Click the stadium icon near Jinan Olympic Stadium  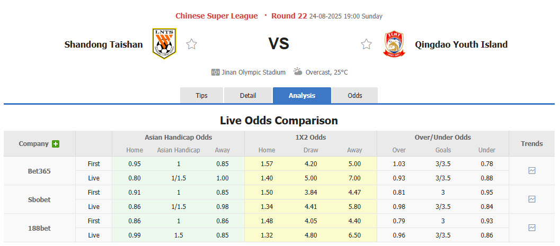coord(216,72)
